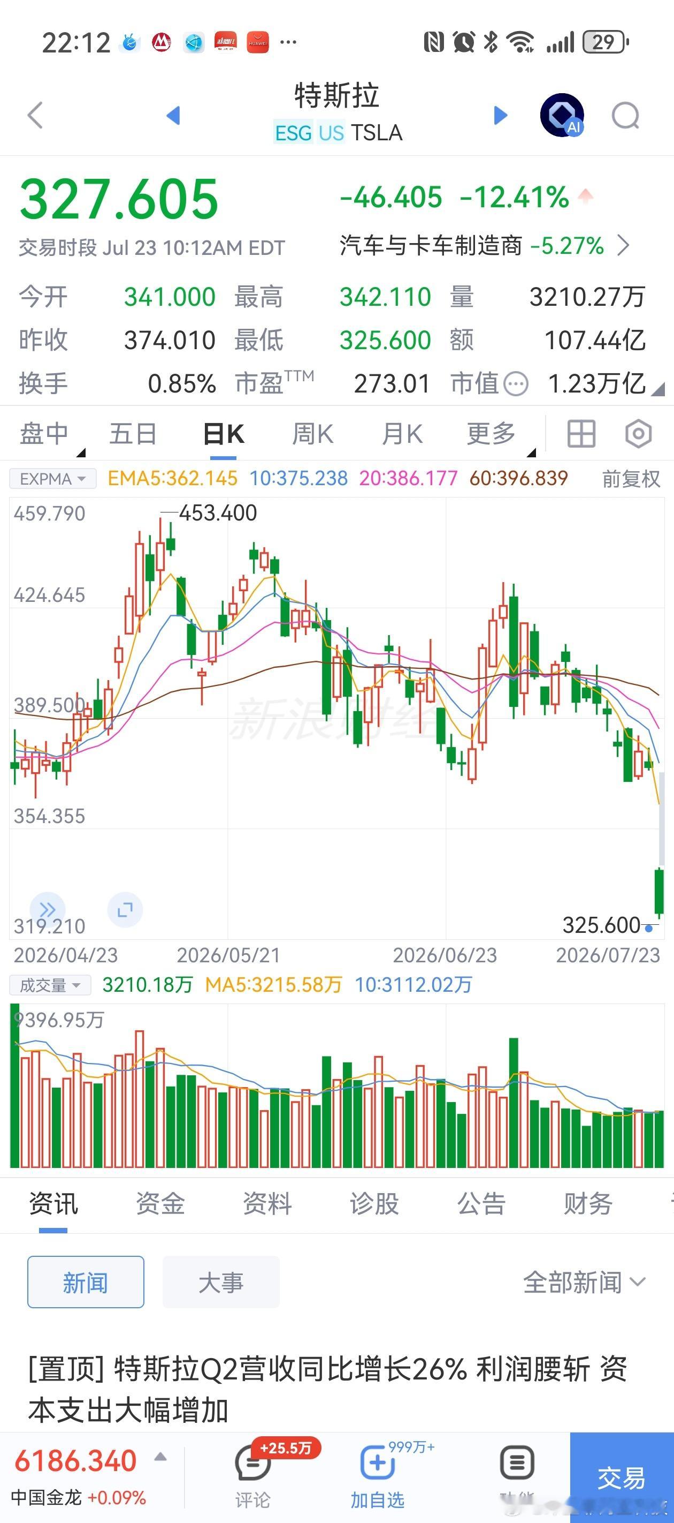674x1523 pixels.
Task: Tap the alarm clock status icon
Action: pyautogui.click(x=464, y=42)
